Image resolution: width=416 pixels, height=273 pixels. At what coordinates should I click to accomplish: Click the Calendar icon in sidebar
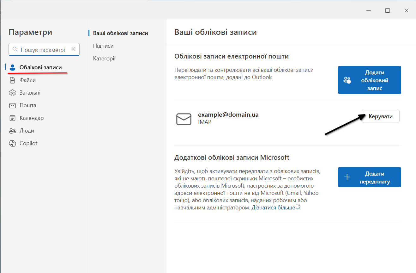click(x=13, y=118)
